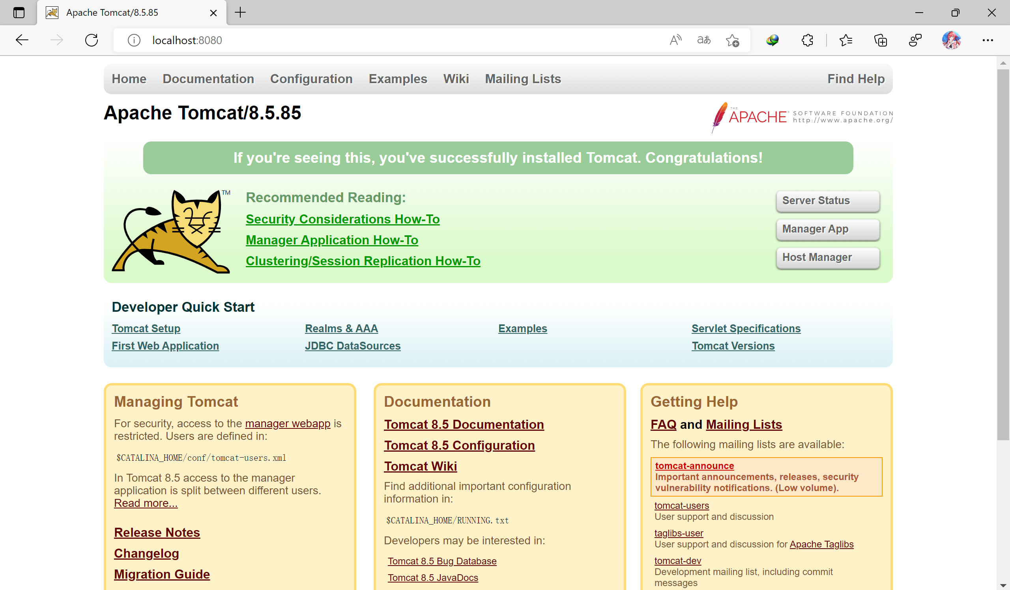Viewport: 1010px width, 590px height.
Task: Open Read Aloud from address bar
Action: 675,40
